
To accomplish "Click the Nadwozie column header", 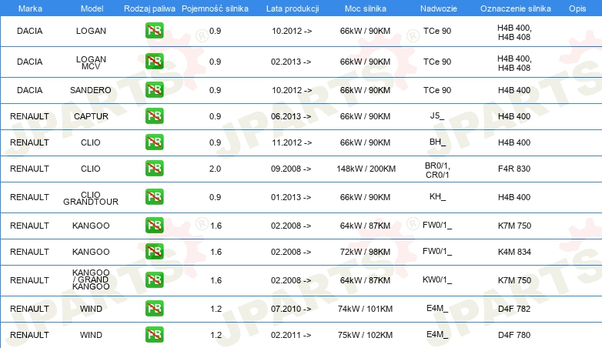I will 439,8.
